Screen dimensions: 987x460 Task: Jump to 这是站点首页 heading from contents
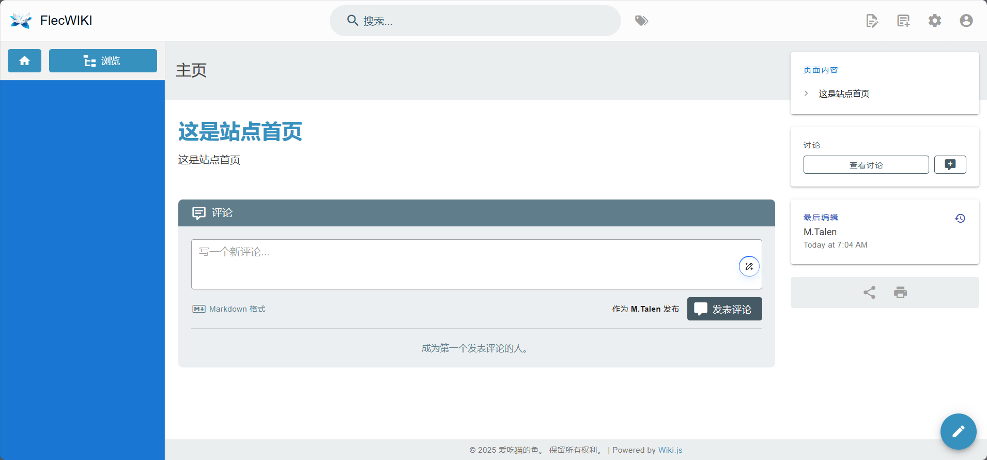844,94
